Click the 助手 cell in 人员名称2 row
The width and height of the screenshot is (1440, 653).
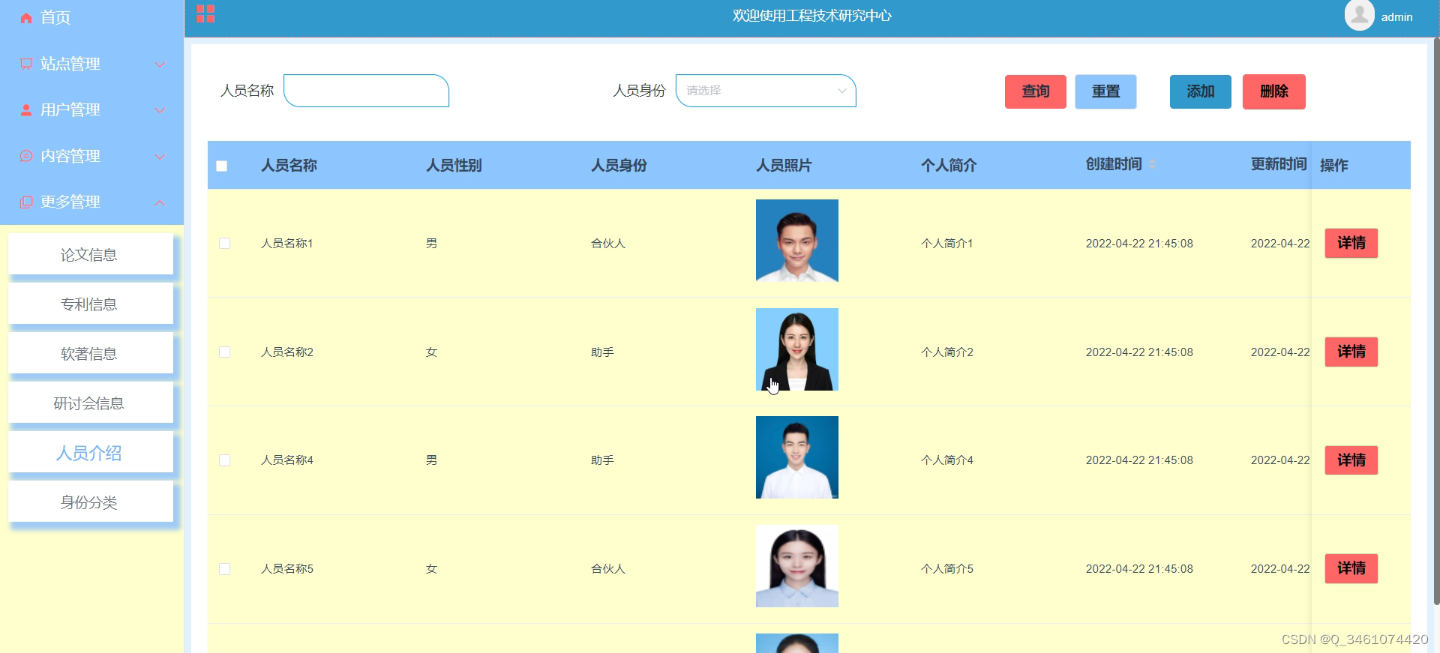point(602,352)
